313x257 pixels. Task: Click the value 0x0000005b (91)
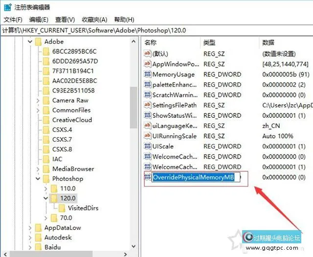[x=286, y=74]
